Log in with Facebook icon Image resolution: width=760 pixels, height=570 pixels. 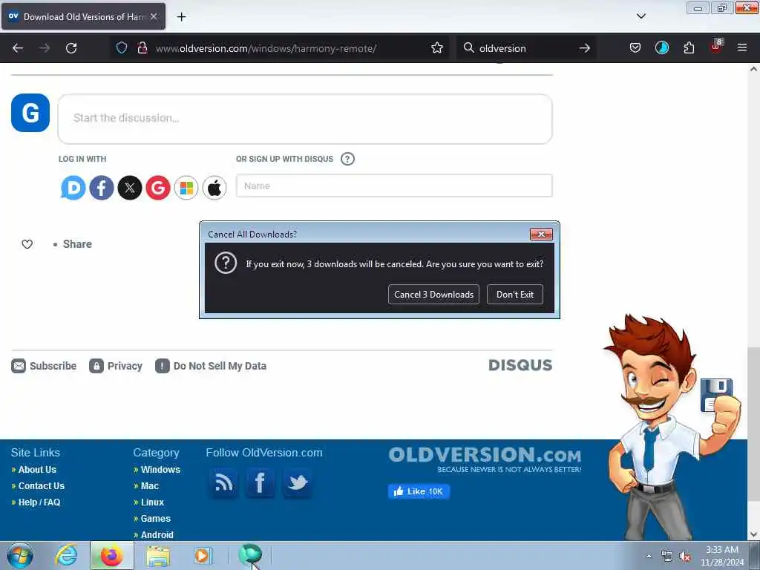coord(101,188)
